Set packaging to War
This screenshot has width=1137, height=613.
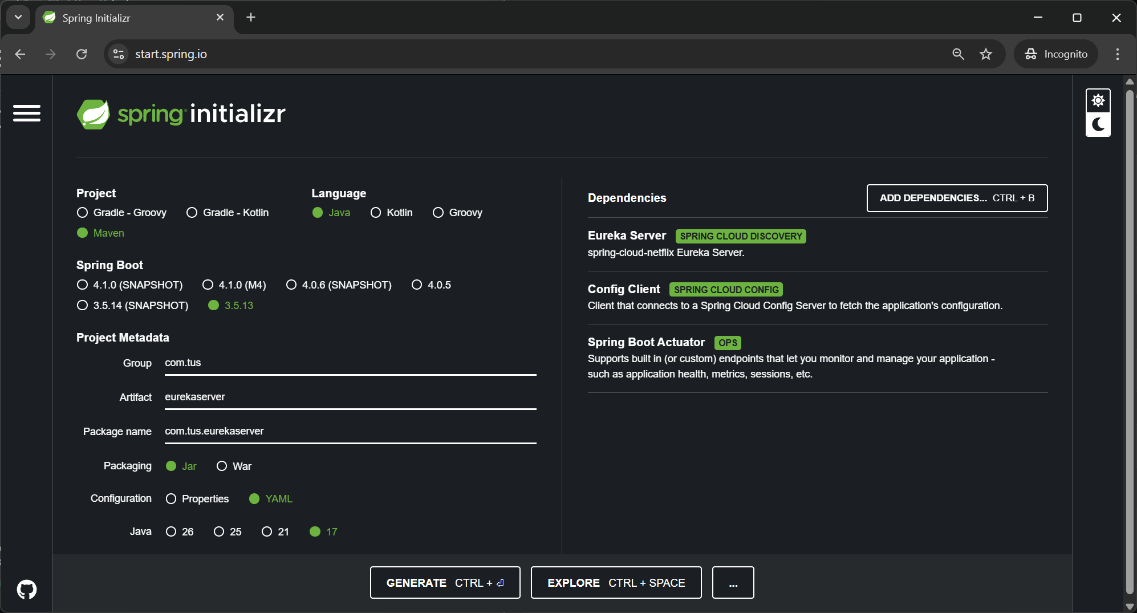point(234,466)
